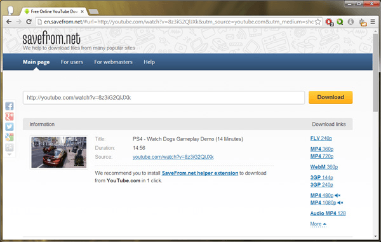
Task: Share page via Facebook sidebar icon
Action: click(x=10, y=106)
